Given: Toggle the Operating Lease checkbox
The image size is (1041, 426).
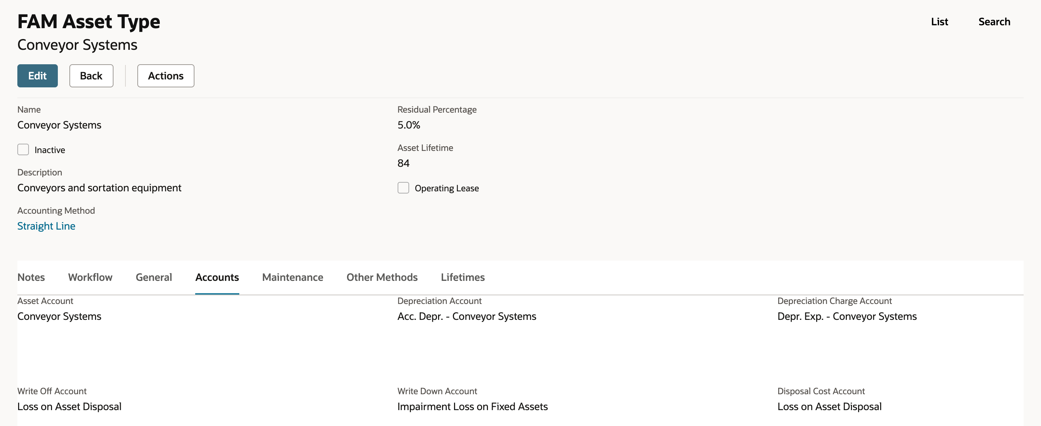Looking at the screenshot, I should pos(403,188).
